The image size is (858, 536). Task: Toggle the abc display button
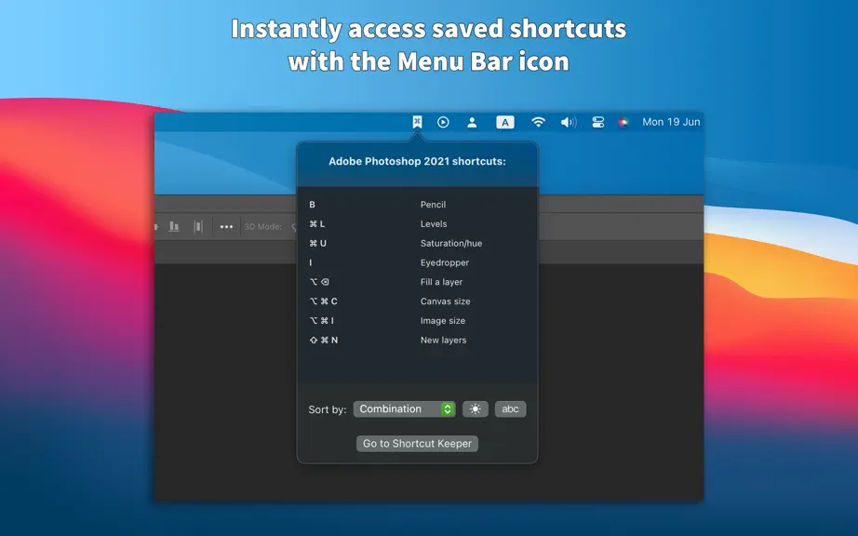(510, 409)
